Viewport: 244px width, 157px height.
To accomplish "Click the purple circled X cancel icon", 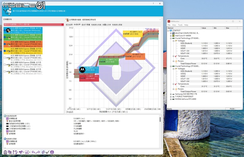I will click(52, 152).
